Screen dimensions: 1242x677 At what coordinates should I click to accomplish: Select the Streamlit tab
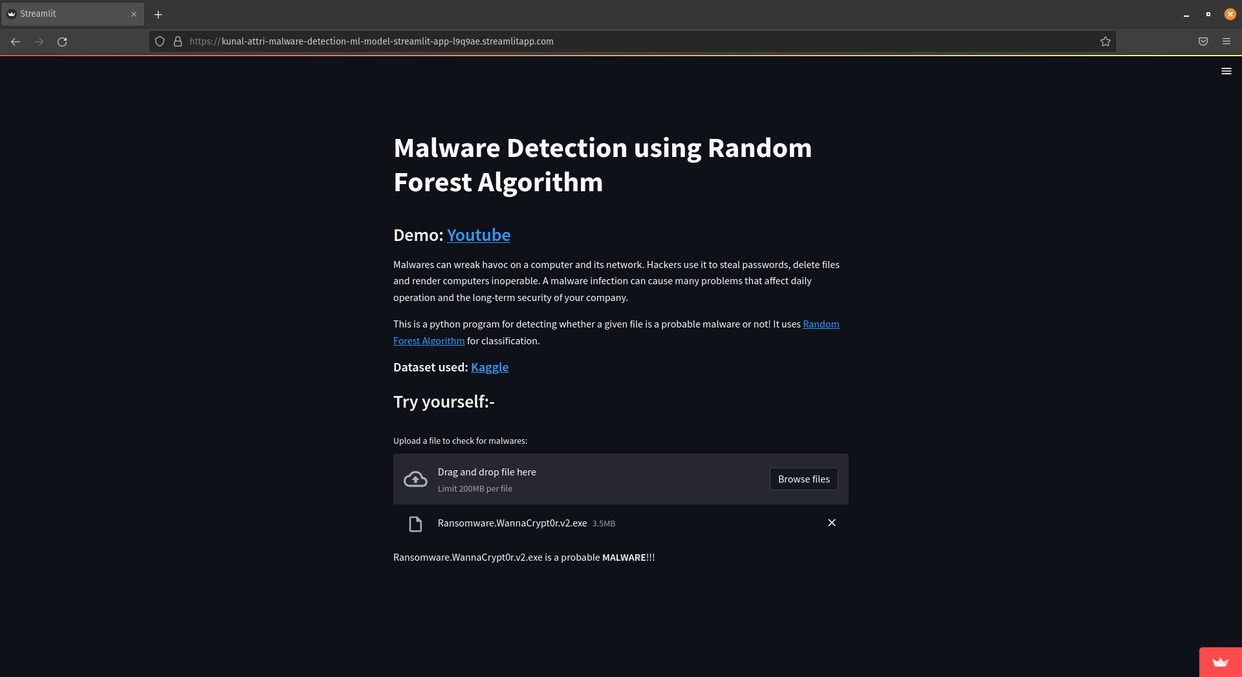point(65,14)
